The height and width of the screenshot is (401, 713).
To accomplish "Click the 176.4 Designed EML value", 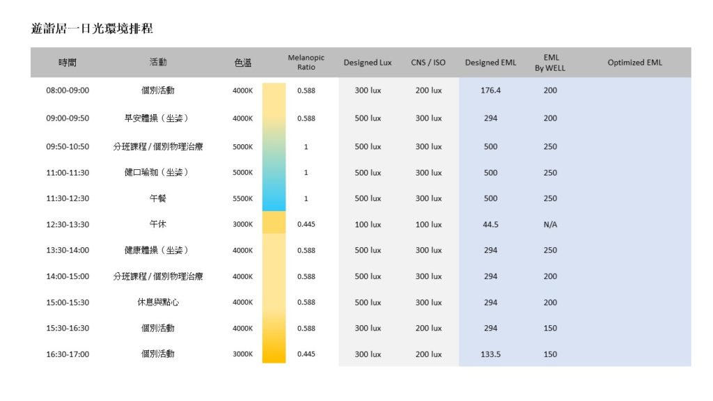I will 491,91.
